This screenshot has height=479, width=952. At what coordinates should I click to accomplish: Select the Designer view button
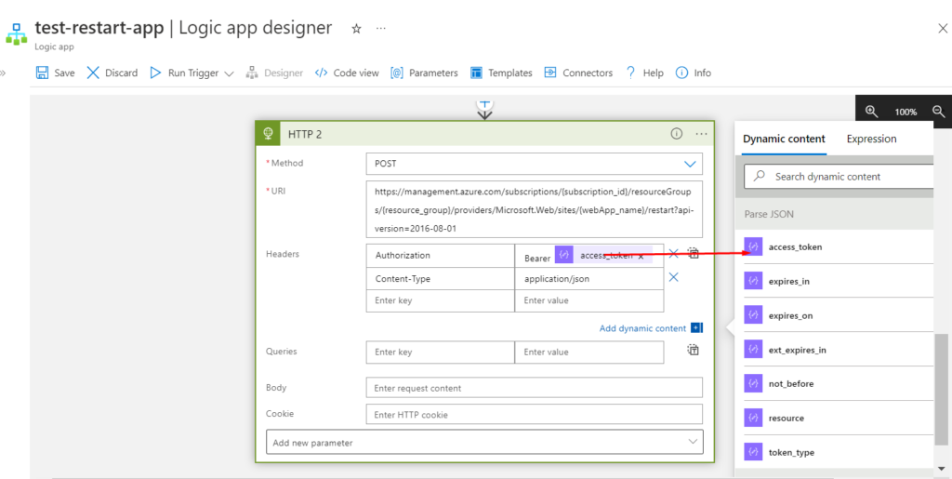click(x=274, y=73)
